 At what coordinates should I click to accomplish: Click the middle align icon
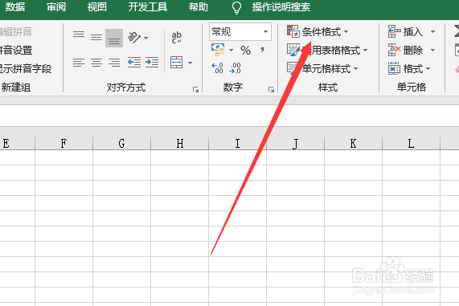coord(96,38)
